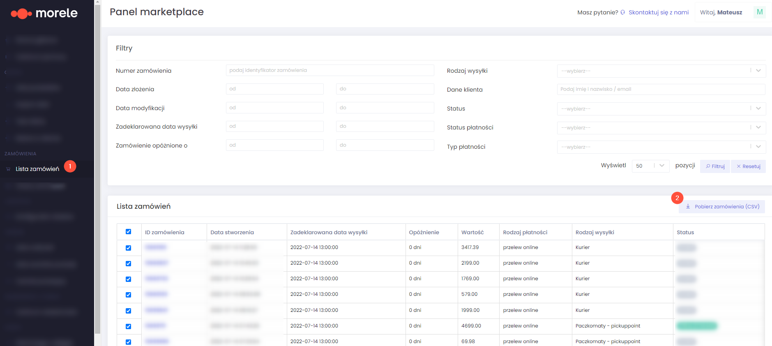
Task: Open the Wyświetl 50 positions dropdown
Action: (x=650, y=166)
